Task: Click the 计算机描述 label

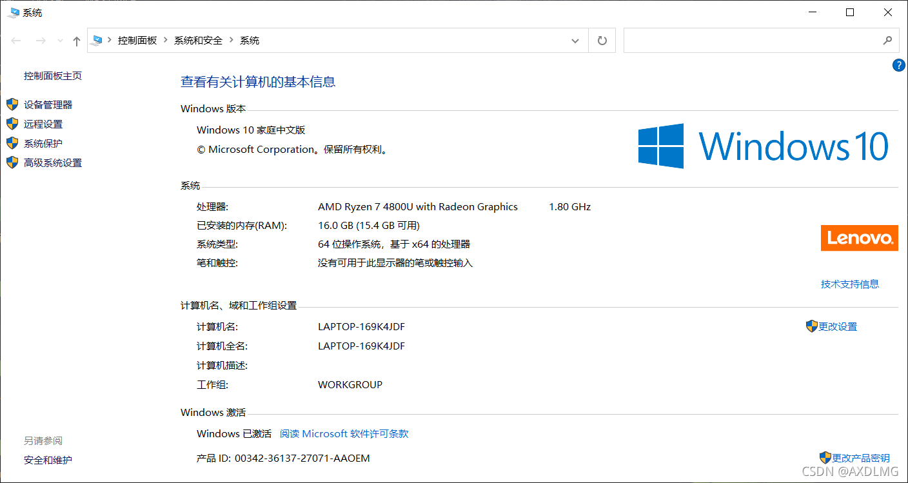Action: pyautogui.click(x=222, y=366)
